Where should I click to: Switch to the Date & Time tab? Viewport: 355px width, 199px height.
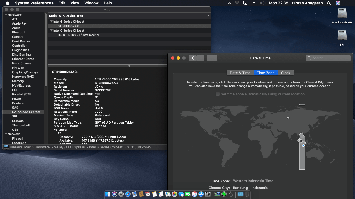coord(240,73)
